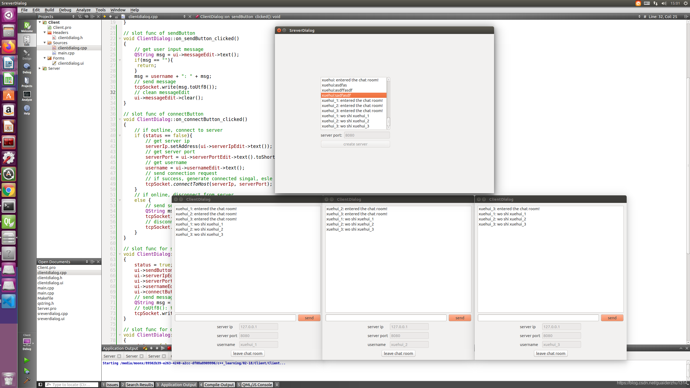
Task: Leave chat room as xuehui_1
Action: (247, 353)
